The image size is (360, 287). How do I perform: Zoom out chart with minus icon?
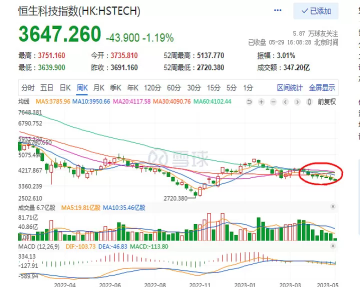[x=273, y=101]
